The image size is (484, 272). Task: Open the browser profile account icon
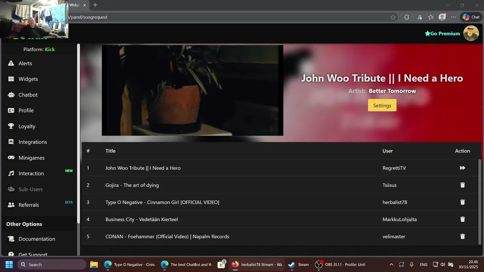(x=442, y=17)
